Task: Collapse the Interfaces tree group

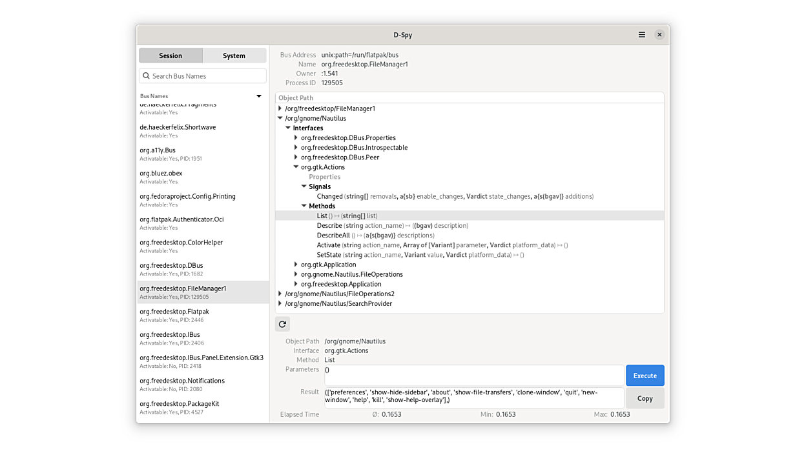Action: click(x=288, y=128)
